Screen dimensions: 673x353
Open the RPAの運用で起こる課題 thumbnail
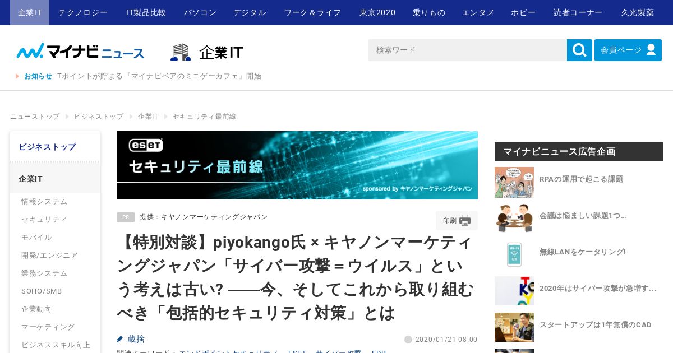click(x=514, y=182)
